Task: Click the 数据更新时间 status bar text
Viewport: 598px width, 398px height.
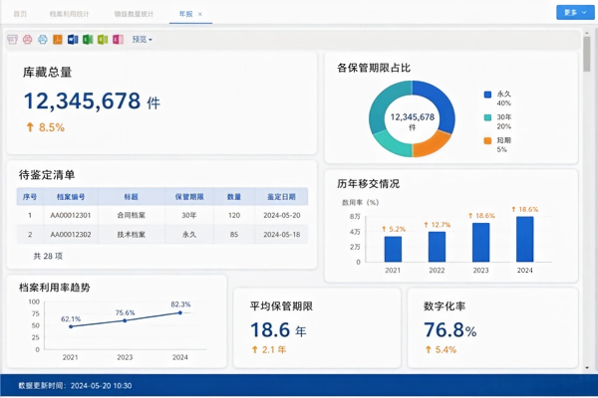Action: [75, 386]
